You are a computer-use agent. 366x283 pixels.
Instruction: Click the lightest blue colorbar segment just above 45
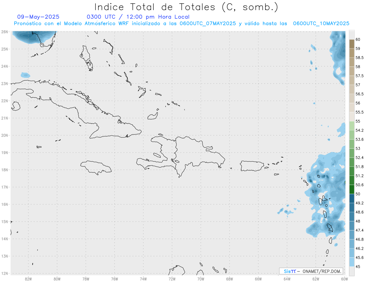352,262
